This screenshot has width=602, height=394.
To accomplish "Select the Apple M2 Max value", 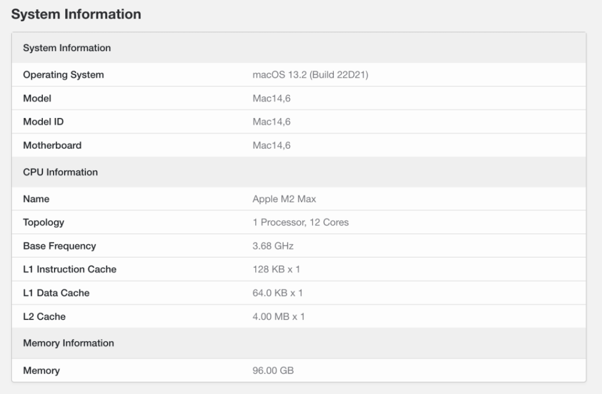I will click(284, 199).
